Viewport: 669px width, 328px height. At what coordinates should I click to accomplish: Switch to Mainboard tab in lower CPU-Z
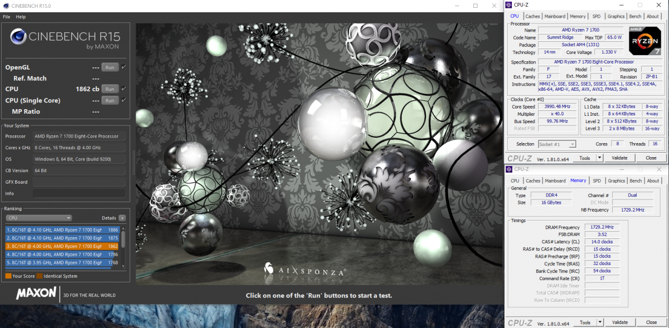tap(555, 180)
